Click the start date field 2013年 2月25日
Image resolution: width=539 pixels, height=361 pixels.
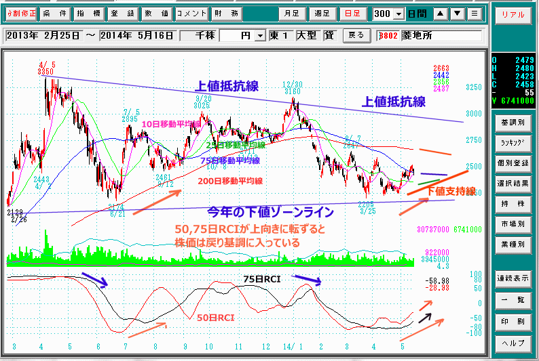43,35
